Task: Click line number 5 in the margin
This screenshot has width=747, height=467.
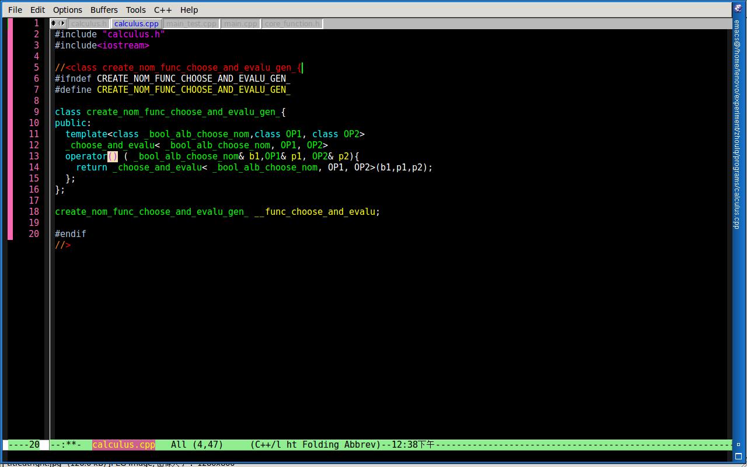Action: pyautogui.click(x=36, y=67)
